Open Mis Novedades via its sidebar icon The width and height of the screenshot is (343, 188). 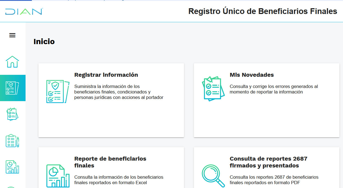12,114
